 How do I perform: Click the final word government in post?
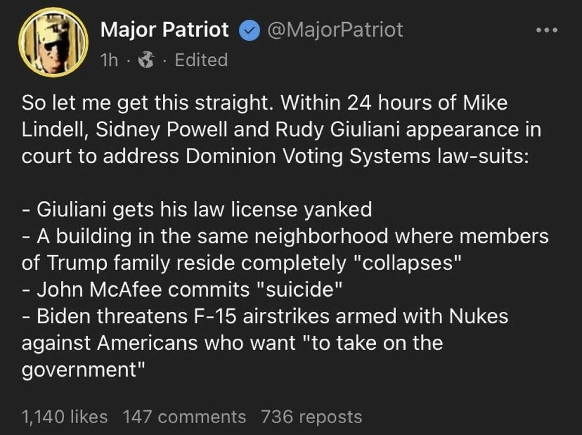[80, 370]
